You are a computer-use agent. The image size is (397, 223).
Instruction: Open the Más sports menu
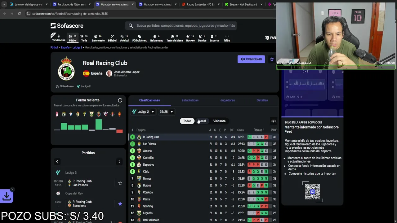point(227,38)
